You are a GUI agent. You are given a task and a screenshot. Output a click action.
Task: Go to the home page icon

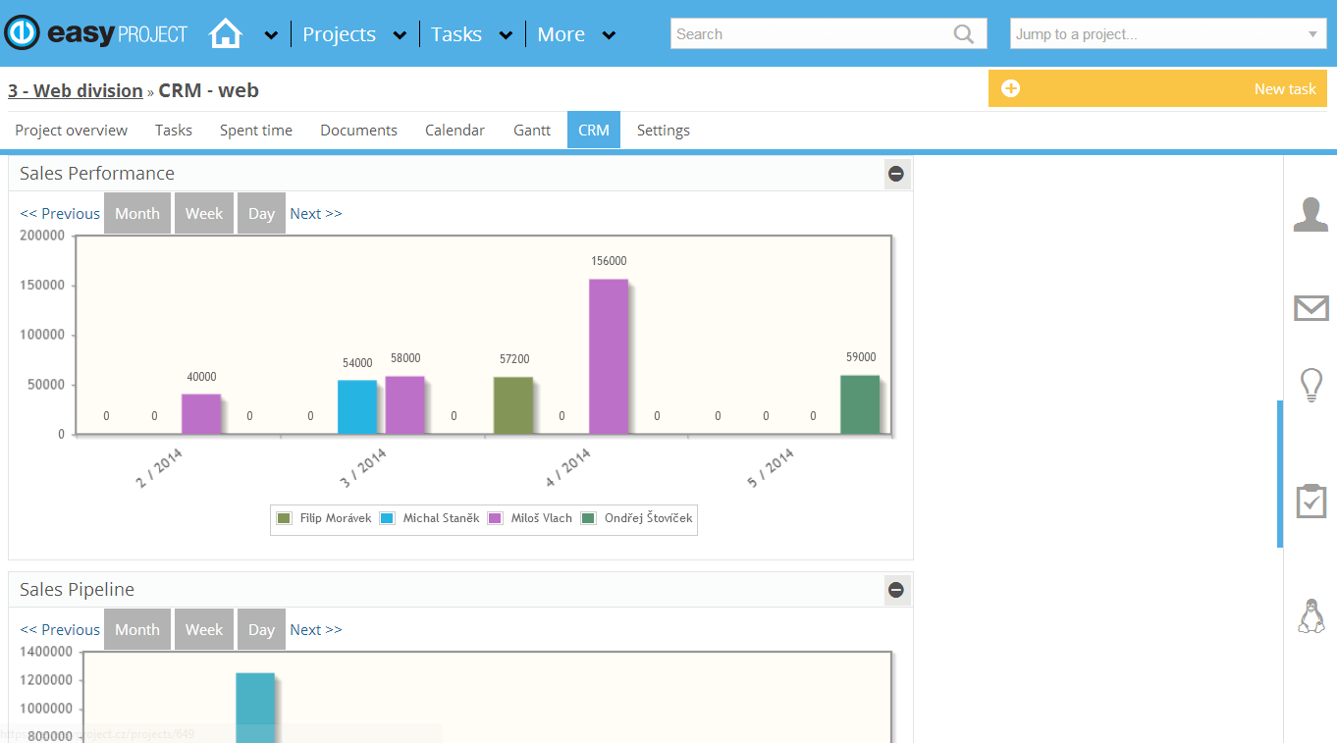click(225, 33)
